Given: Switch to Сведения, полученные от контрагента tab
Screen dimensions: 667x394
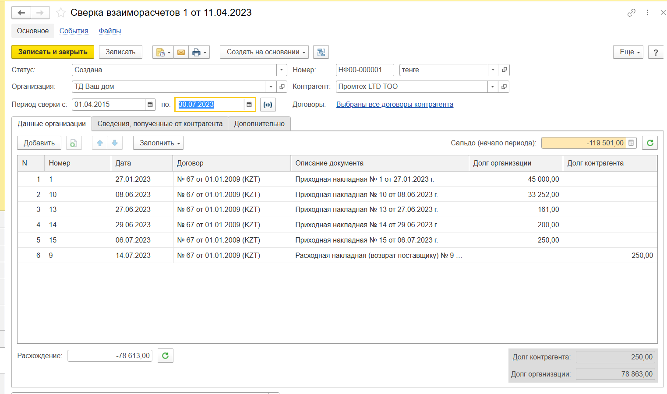Looking at the screenshot, I should click(x=160, y=124).
